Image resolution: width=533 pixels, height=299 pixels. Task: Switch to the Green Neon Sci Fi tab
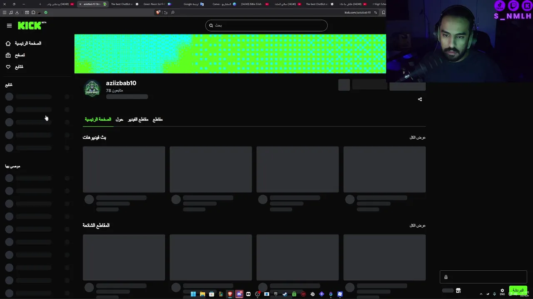[156, 4]
